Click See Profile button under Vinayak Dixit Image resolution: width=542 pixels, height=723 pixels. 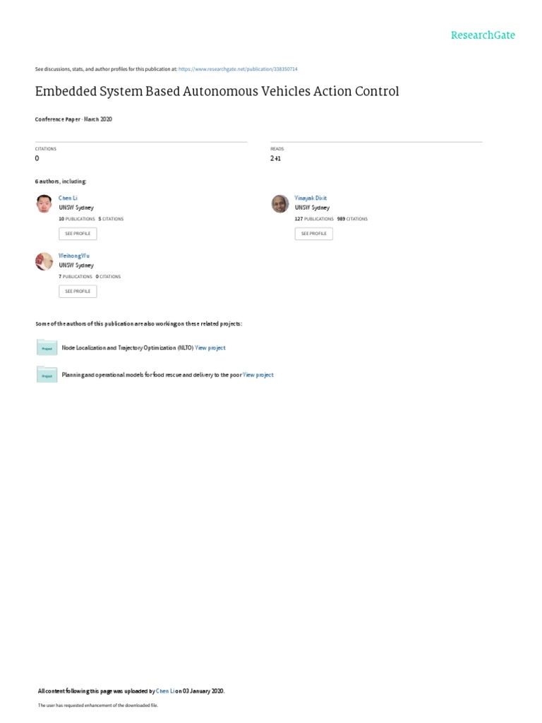point(314,234)
